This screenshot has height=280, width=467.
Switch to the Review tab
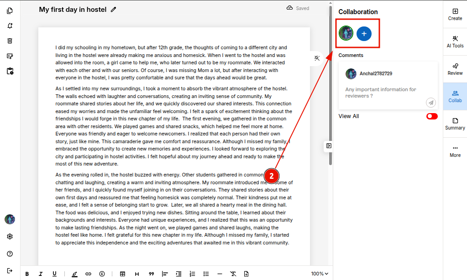coord(455,69)
